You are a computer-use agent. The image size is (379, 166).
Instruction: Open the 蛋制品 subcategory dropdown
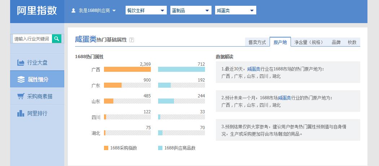click(191, 10)
